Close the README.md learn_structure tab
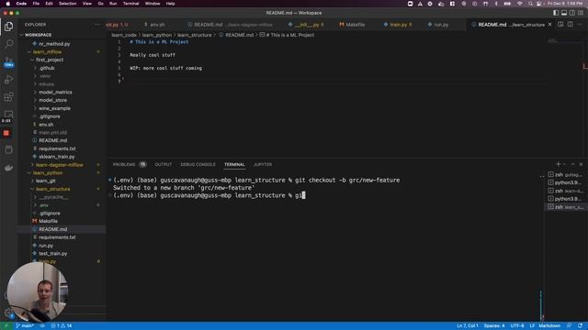588x330 pixels. [x=549, y=25]
